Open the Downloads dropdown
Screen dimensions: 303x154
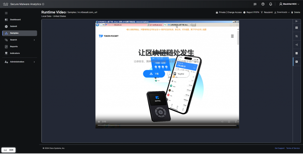(x=282, y=12)
